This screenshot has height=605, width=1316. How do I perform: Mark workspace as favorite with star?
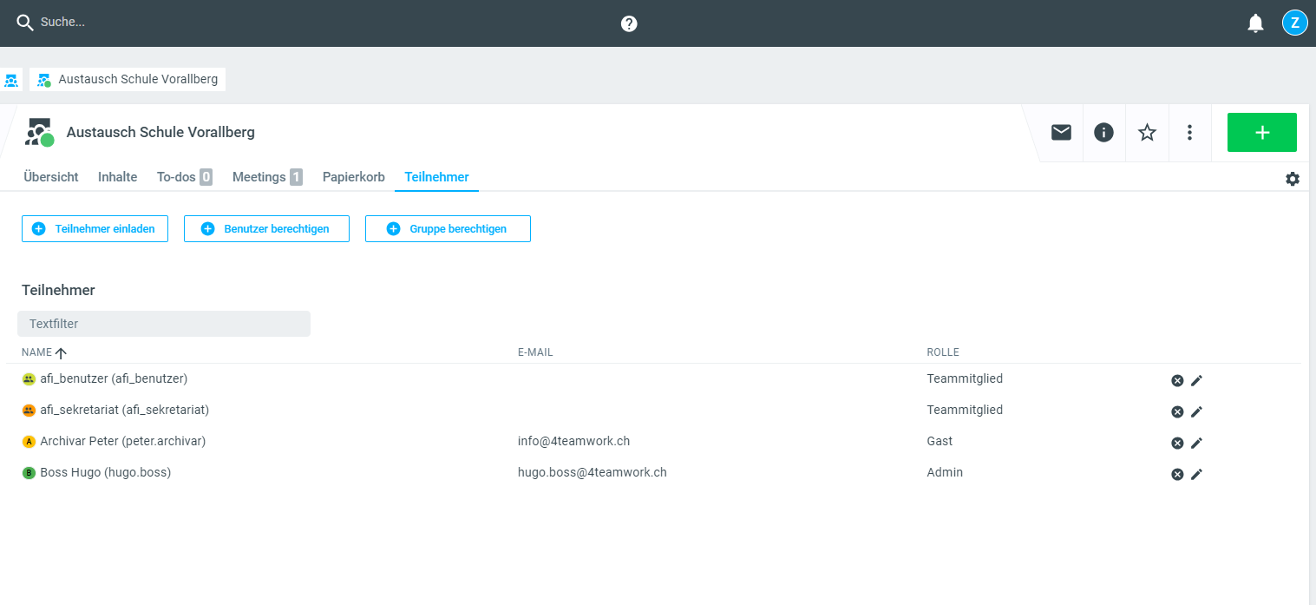pyautogui.click(x=1147, y=132)
